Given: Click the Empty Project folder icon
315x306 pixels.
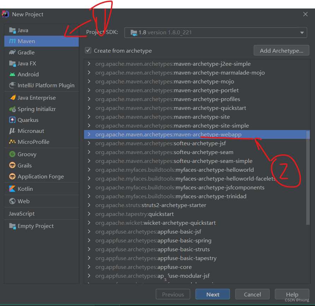Looking at the screenshot, I should (x=12, y=226).
